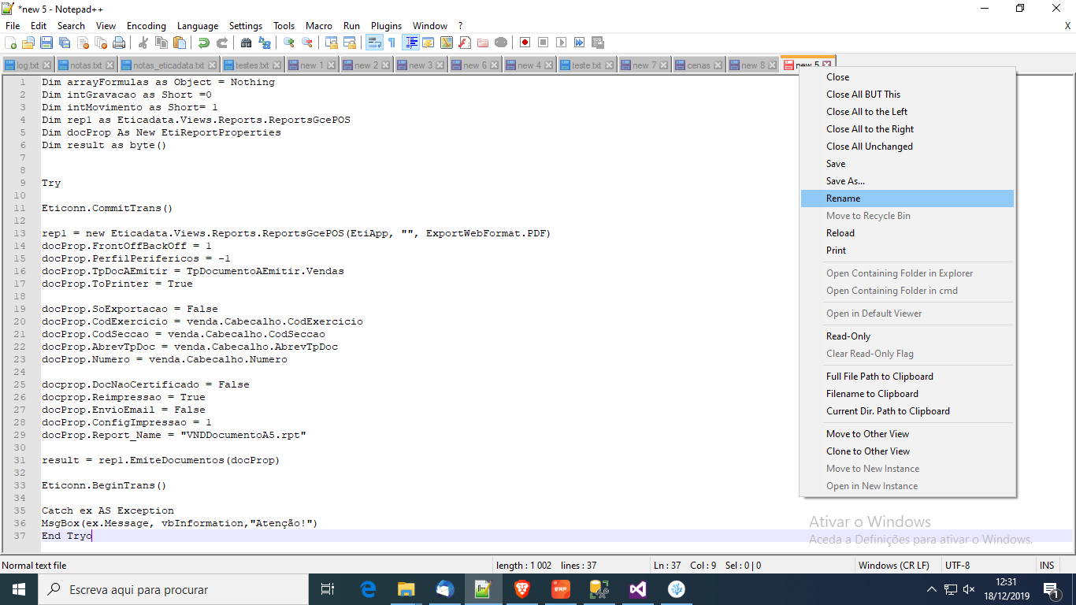
Task: Click the Cut scissors icon
Action: [x=143, y=43]
